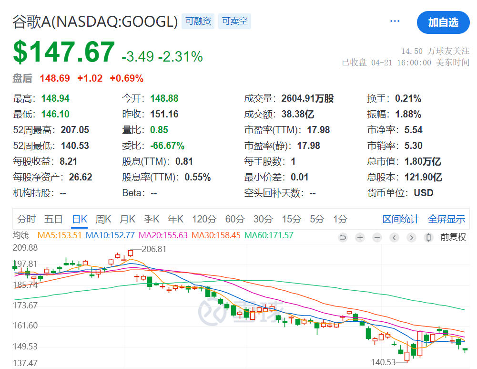
Task: Click MA10:152.77 moving average label
Action: coord(110,235)
